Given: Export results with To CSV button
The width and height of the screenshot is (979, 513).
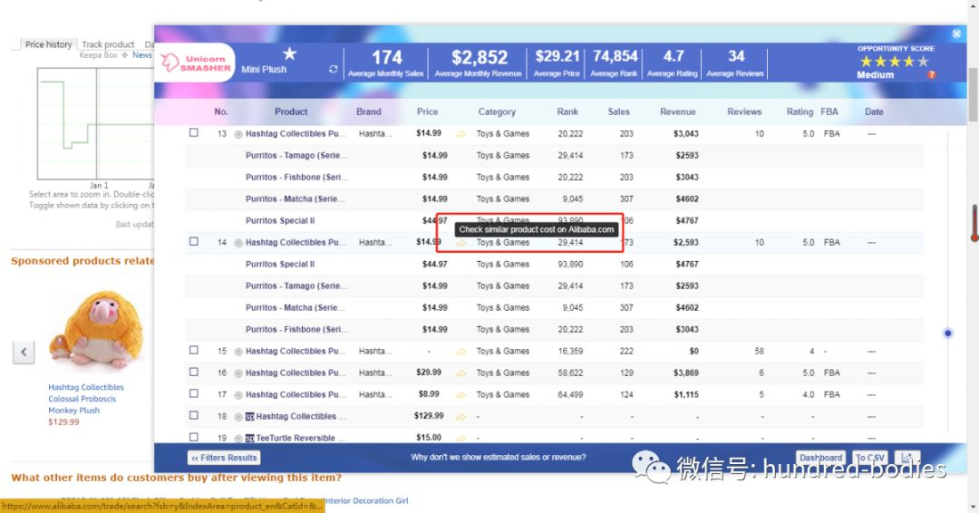Looking at the screenshot, I should [x=870, y=458].
